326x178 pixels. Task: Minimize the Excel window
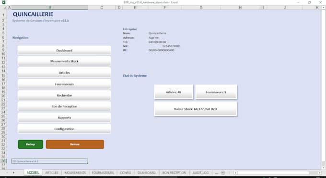pos(299,2)
